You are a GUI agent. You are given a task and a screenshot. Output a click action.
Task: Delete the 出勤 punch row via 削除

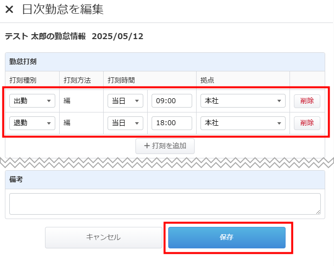click(307, 101)
